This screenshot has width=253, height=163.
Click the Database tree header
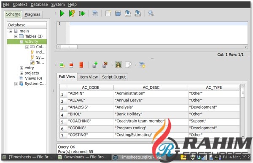27,25
